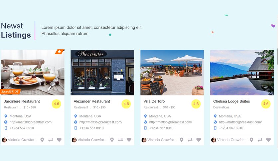The height and width of the screenshot is (161, 278).
Task: Click the Save 50% Off badge
Action: click(10, 92)
